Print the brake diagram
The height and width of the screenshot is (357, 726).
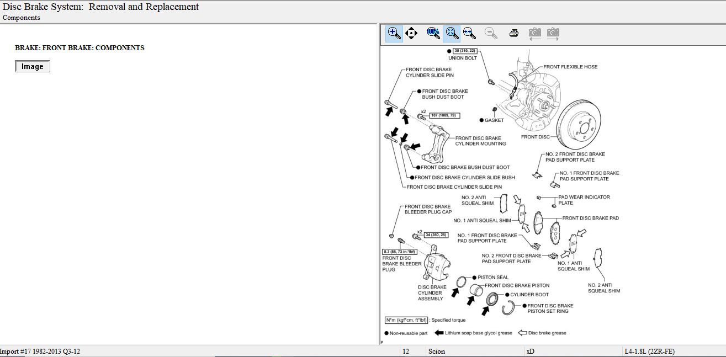tap(513, 33)
